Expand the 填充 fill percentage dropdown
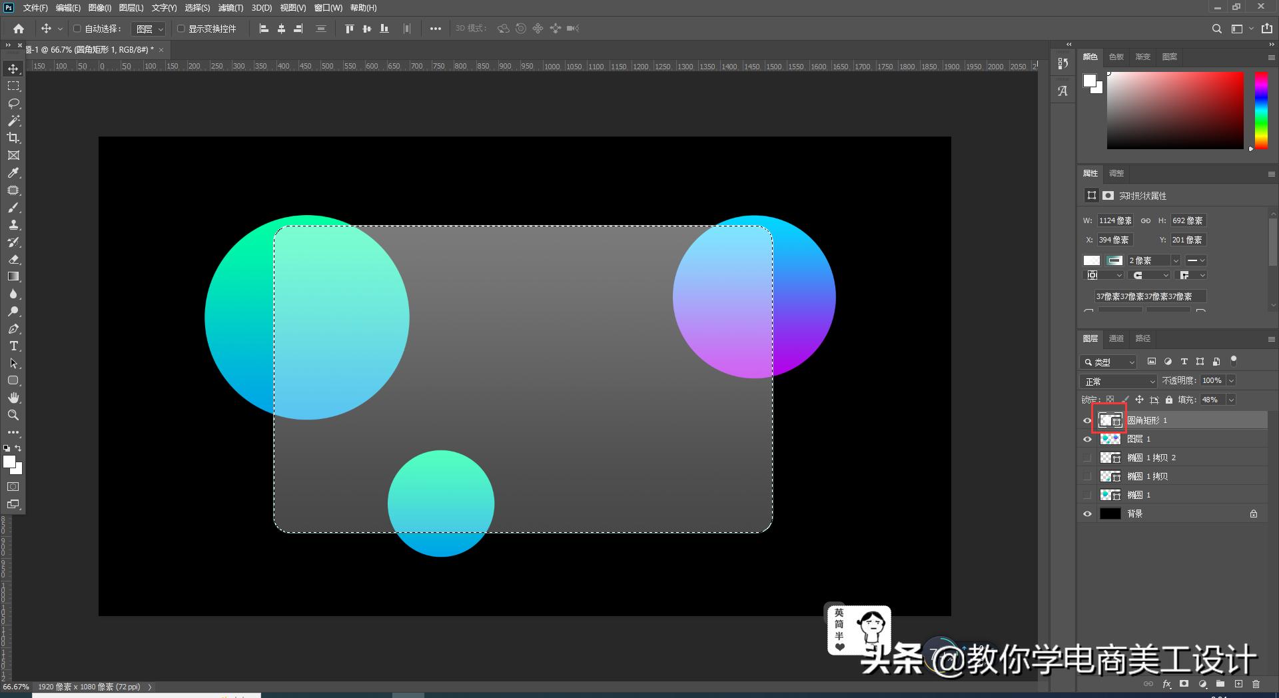 pyautogui.click(x=1232, y=400)
